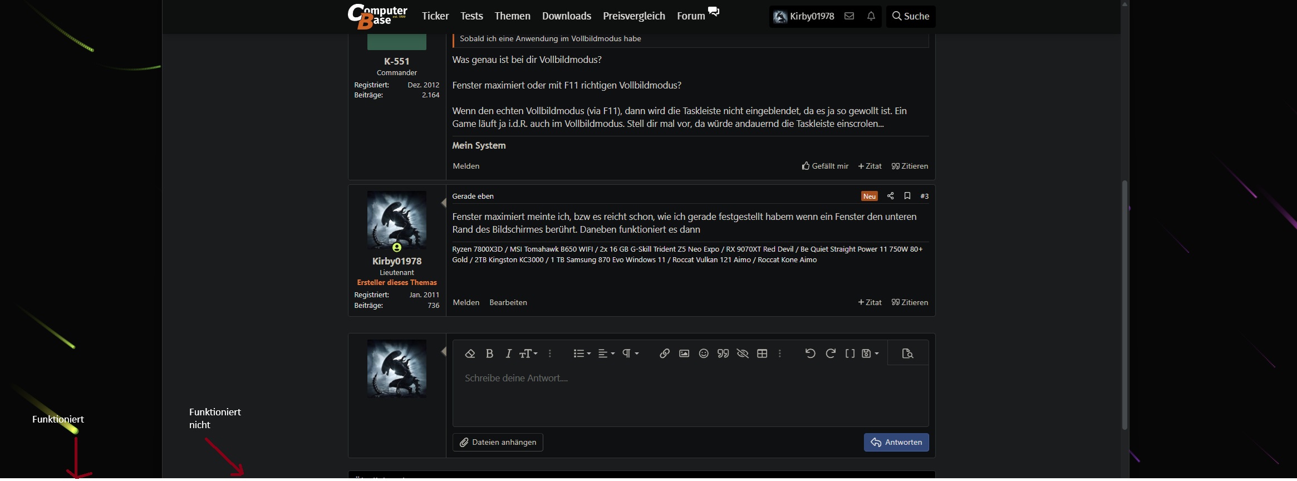This screenshot has height=481, width=1297.
Task: Expand Mein System in K-551 post
Action: tap(479, 145)
